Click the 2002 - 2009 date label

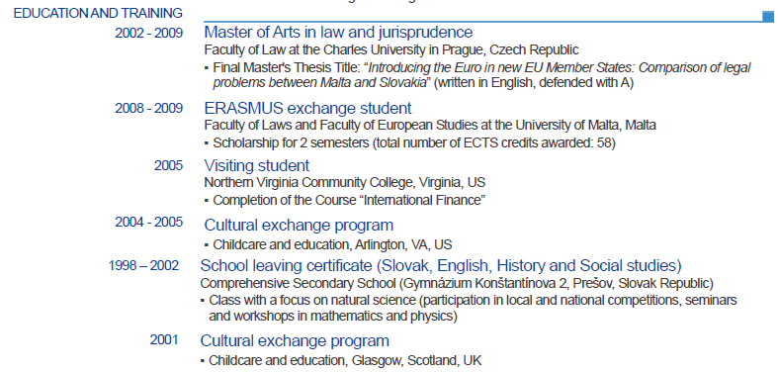pos(149,34)
